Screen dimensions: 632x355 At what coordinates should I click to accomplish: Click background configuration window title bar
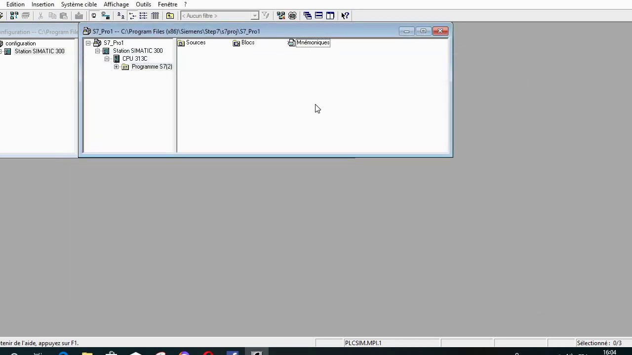tap(39, 32)
